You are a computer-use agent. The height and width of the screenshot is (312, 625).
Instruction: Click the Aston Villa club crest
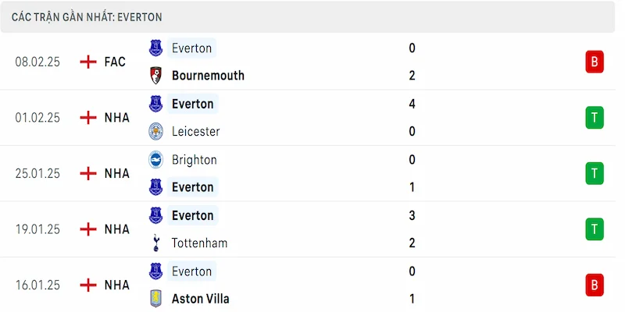click(x=155, y=299)
